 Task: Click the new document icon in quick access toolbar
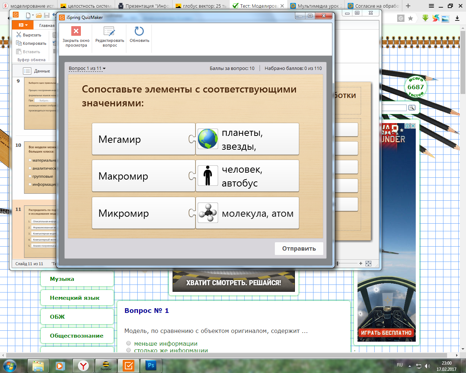28,15
